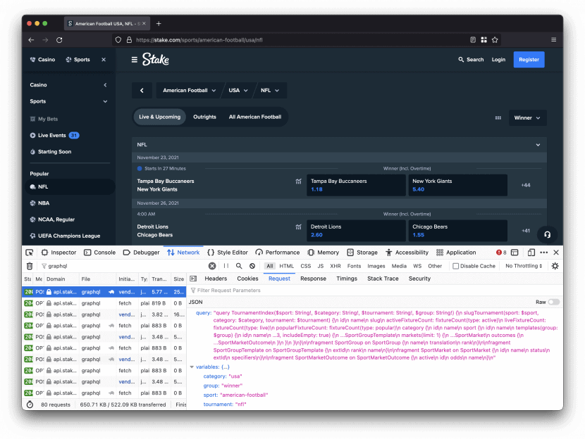Open stats icon for Tampa Bay Buccaneers match
This screenshot has height=439, width=585.
coord(298,182)
